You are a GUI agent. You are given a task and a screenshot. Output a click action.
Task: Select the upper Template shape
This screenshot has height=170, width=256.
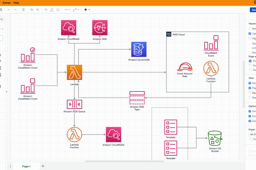pyautogui.click(x=171, y=127)
